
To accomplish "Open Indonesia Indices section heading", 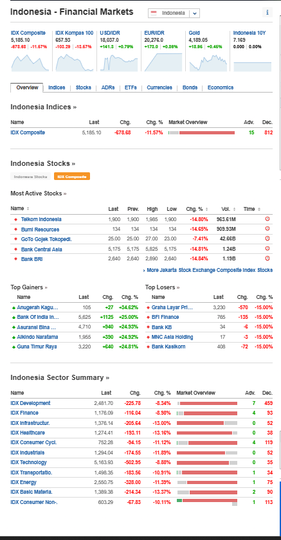I will [43, 107].
